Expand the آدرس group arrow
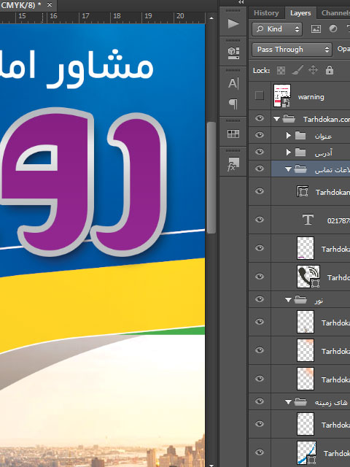 288,153
